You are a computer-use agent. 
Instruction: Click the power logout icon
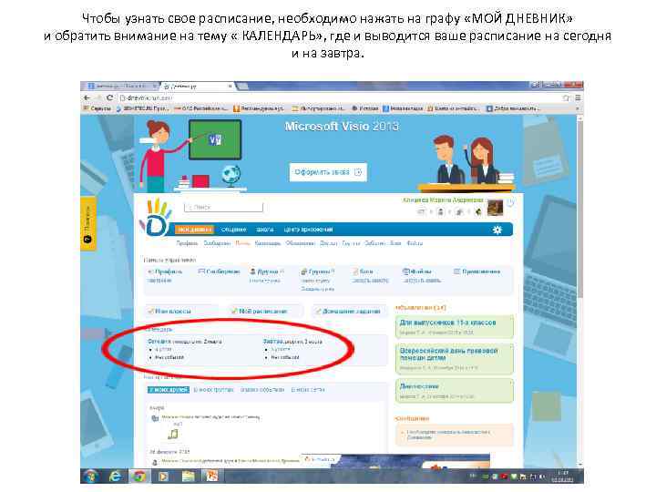tap(510, 203)
